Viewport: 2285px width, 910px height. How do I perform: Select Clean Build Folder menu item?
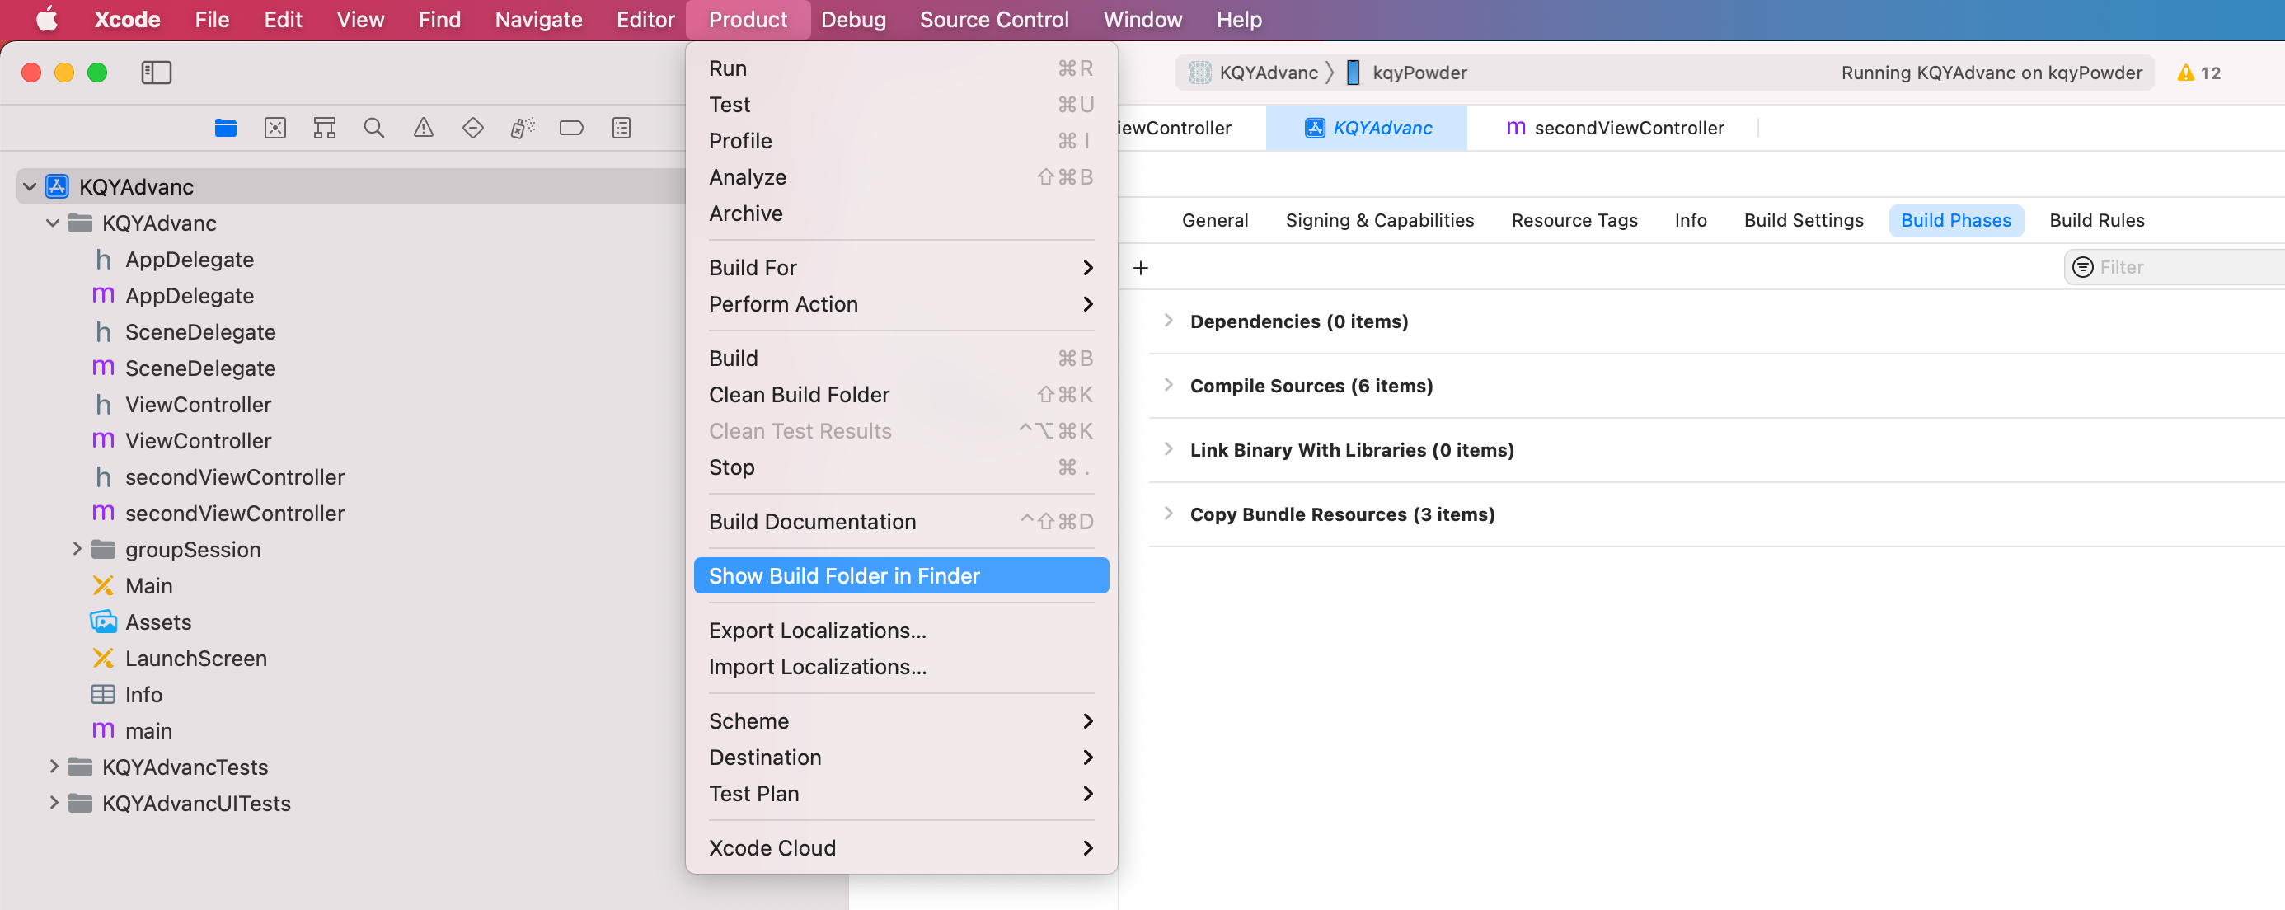pyautogui.click(x=798, y=395)
